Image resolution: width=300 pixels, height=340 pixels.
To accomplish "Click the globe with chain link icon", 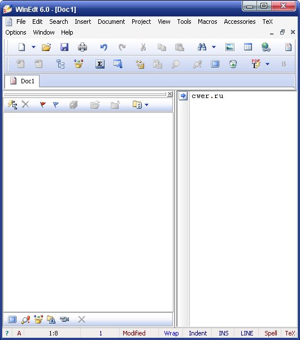I will [266, 47].
